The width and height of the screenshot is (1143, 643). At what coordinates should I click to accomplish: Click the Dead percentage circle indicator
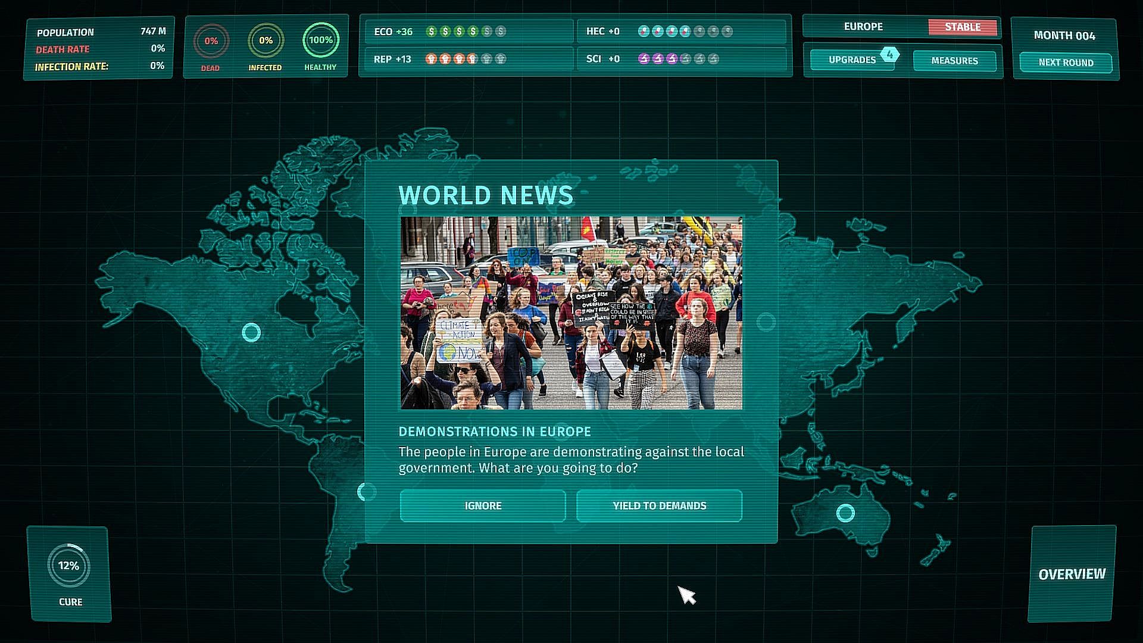pyautogui.click(x=211, y=41)
